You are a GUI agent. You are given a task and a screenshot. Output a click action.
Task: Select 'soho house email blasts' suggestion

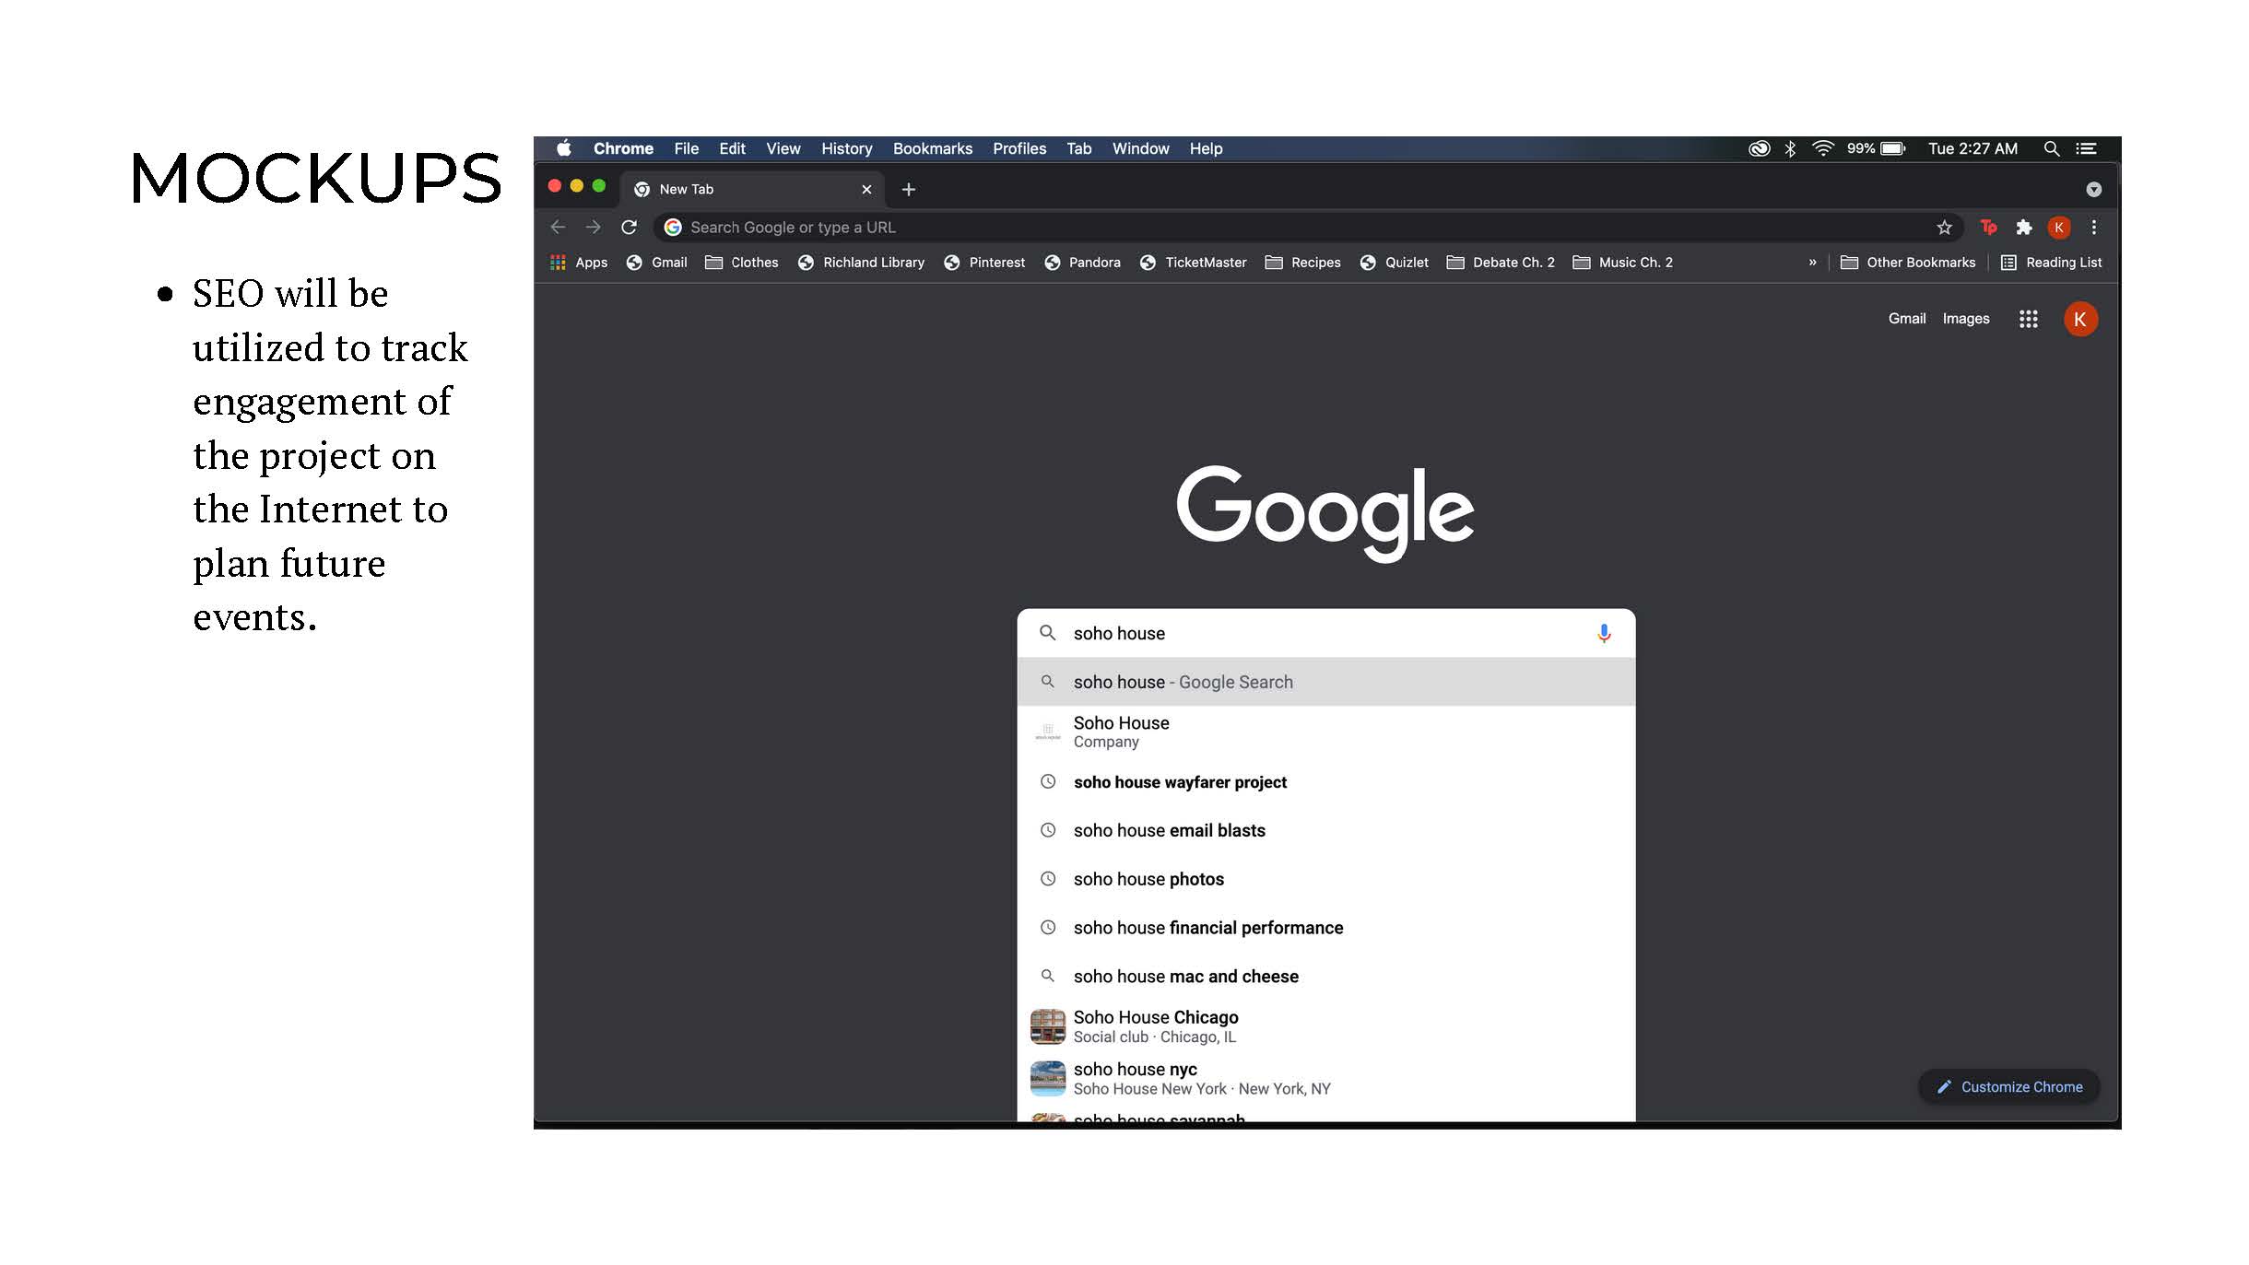(1325, 831)
